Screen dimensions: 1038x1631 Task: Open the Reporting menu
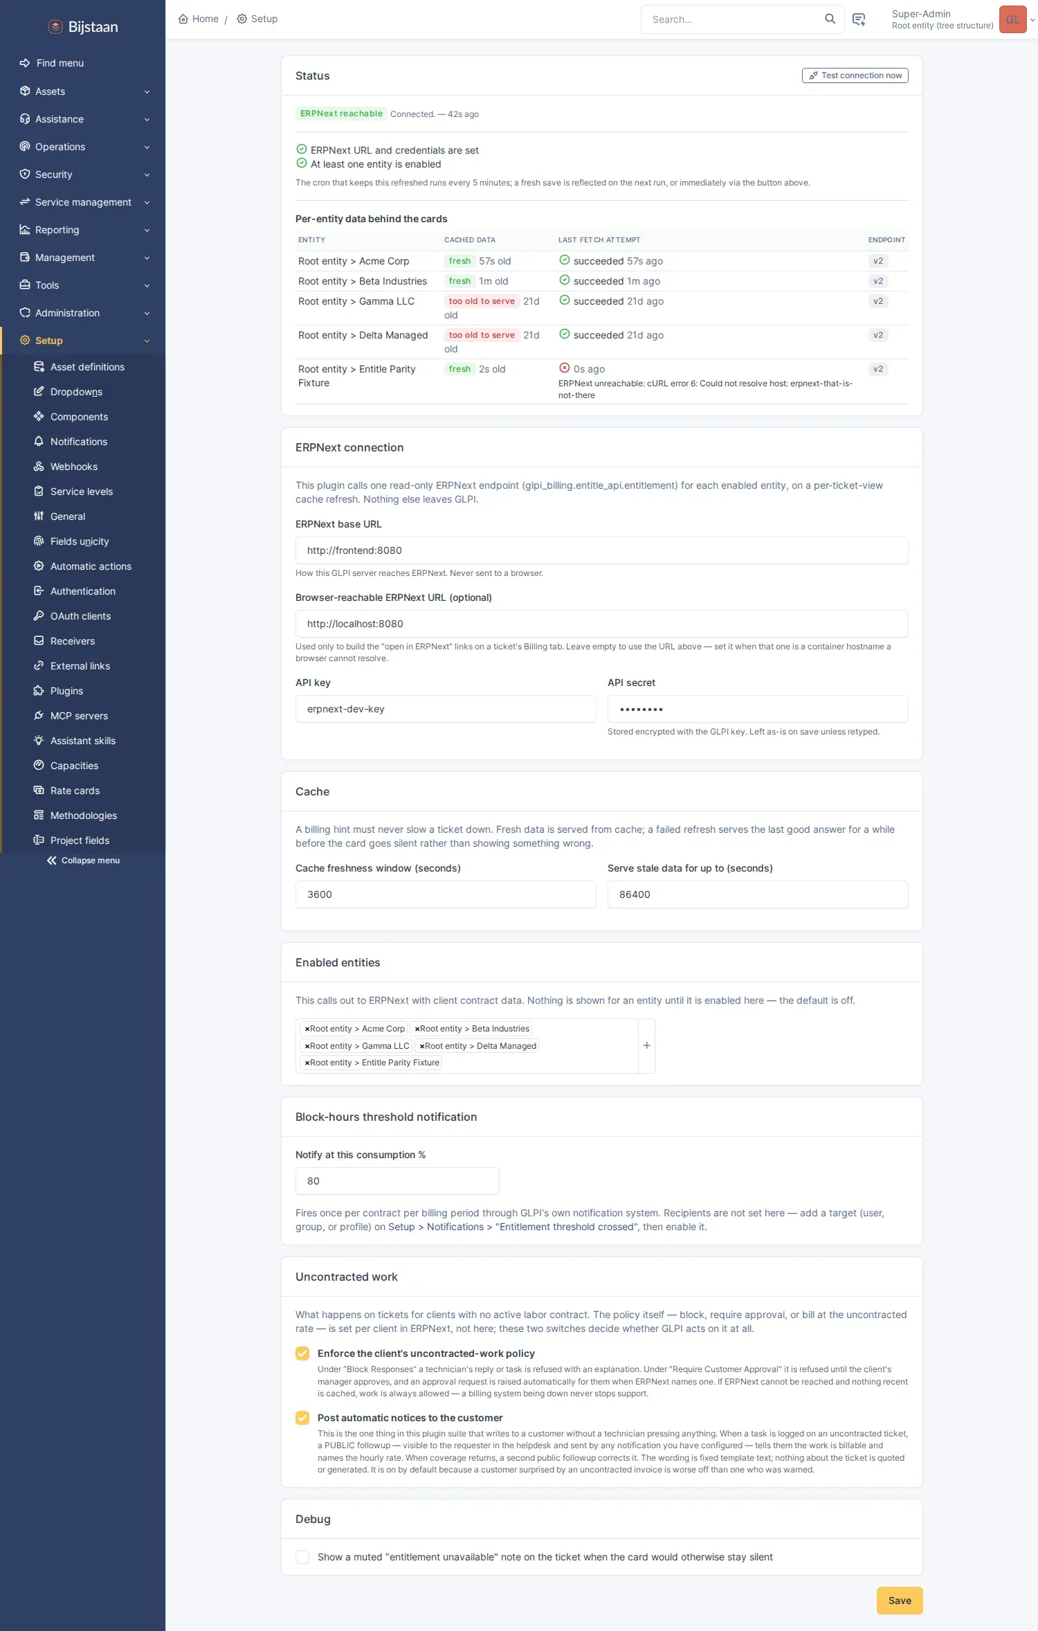pos(83,230)
